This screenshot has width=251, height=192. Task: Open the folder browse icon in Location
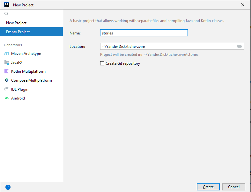point(240,47)
